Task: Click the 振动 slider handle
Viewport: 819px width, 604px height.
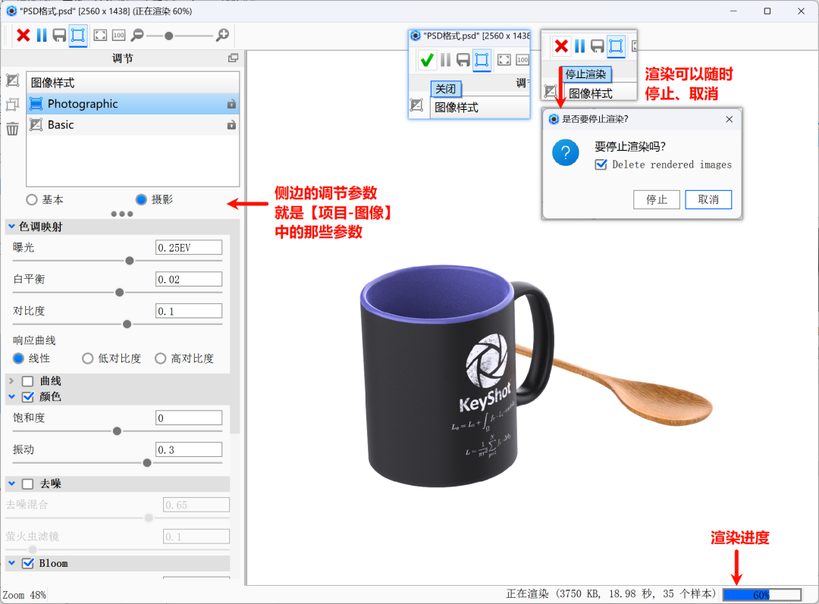Action: tap(147, 462)
